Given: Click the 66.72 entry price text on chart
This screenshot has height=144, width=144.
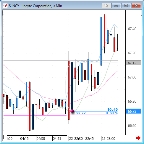Looking at the screenshot, I should [x=81, y=113].
